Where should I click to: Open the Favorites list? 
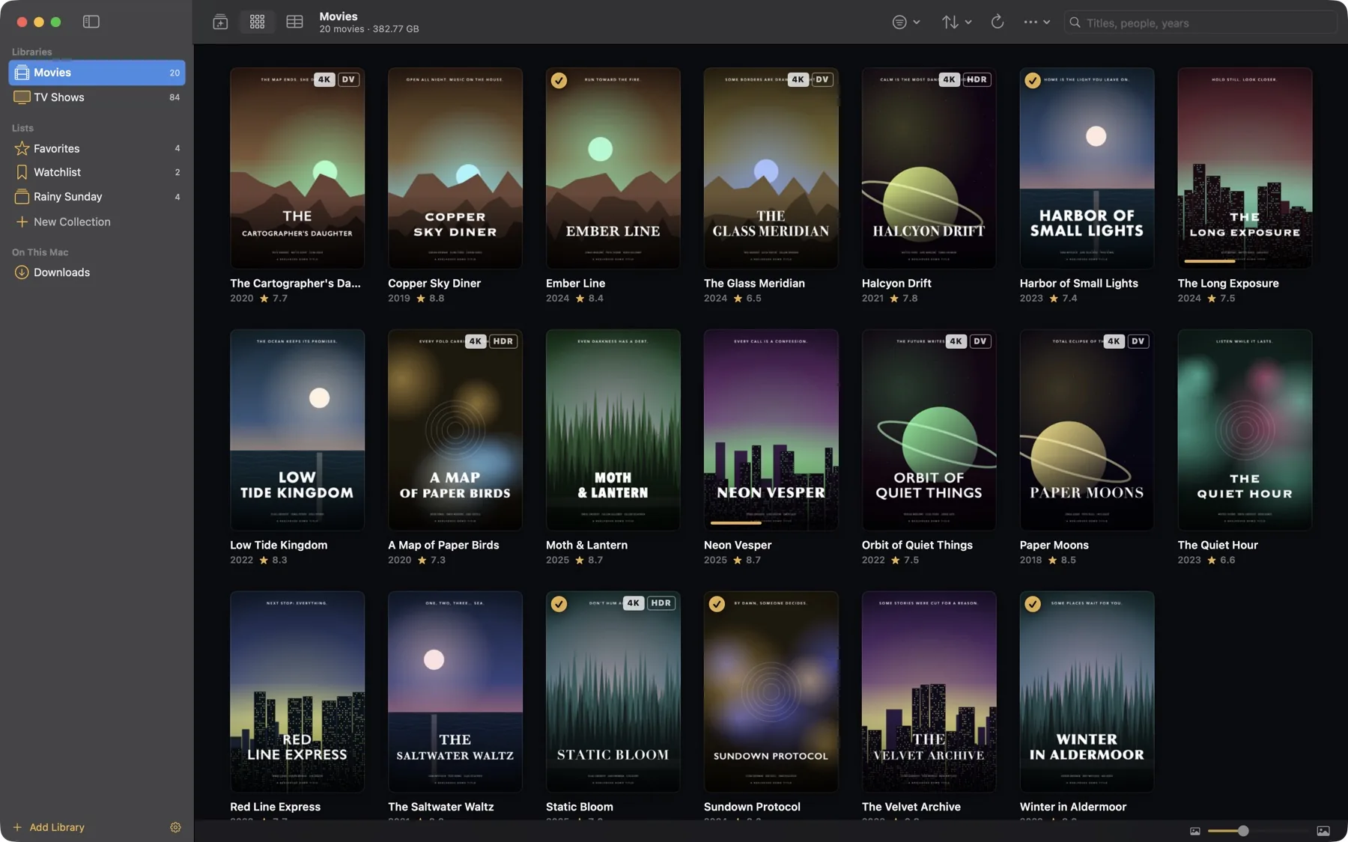tap(97, 148)
